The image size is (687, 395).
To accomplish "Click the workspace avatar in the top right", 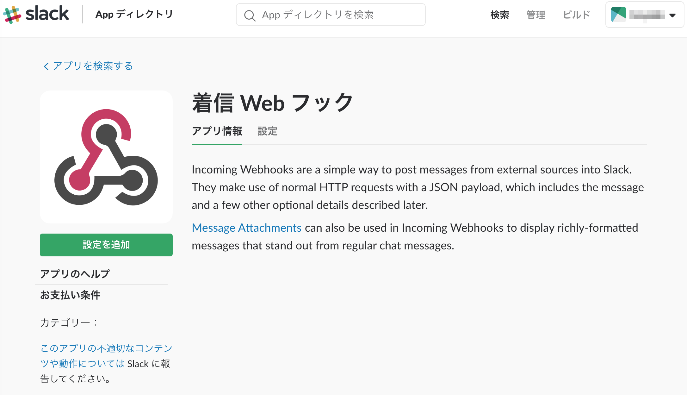I will 618,14.
